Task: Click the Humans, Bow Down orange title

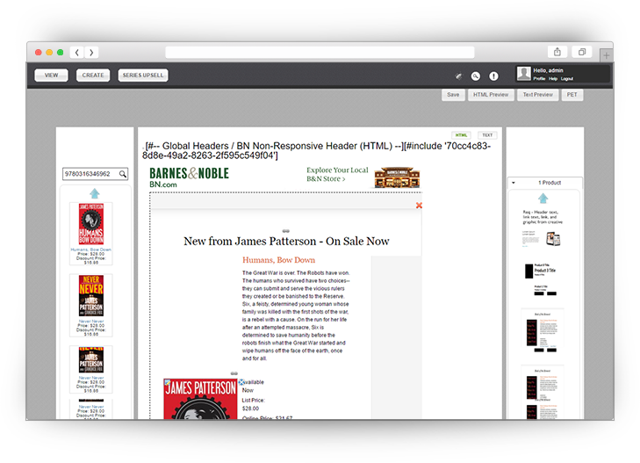Action: (279, 260)
